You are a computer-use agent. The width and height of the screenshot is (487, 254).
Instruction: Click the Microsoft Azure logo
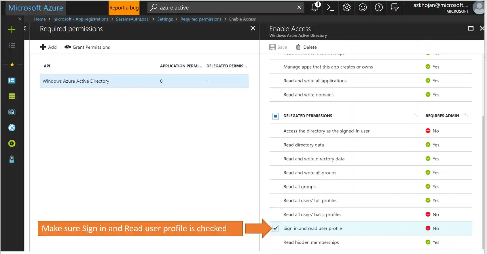[36, 8]
